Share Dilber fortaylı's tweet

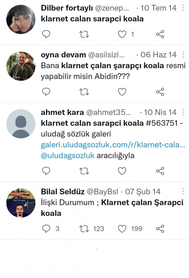click(x=160, y=34)
